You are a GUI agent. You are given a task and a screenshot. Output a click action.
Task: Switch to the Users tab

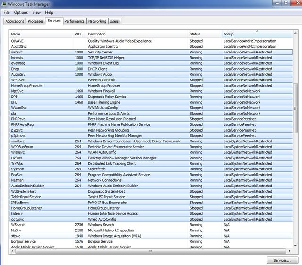(114, 21)
